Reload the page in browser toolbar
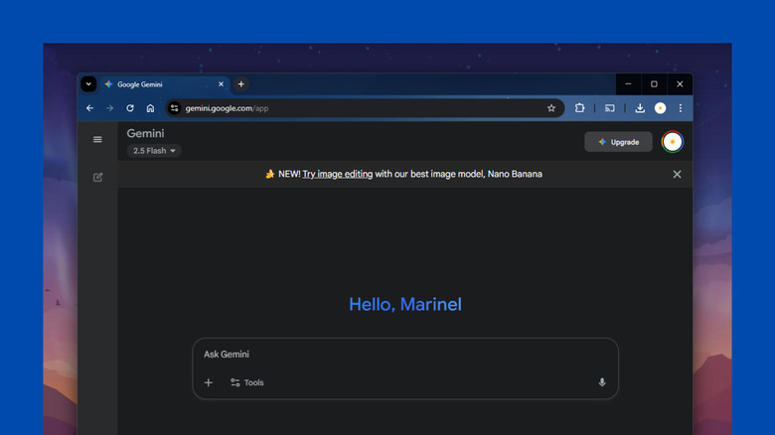Viewport: 775px width, 435px height. click(x=130, y=108)
